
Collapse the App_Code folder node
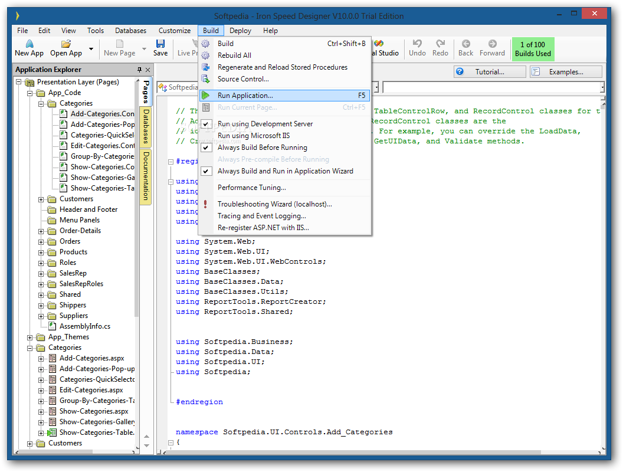(x=30, y=93)
